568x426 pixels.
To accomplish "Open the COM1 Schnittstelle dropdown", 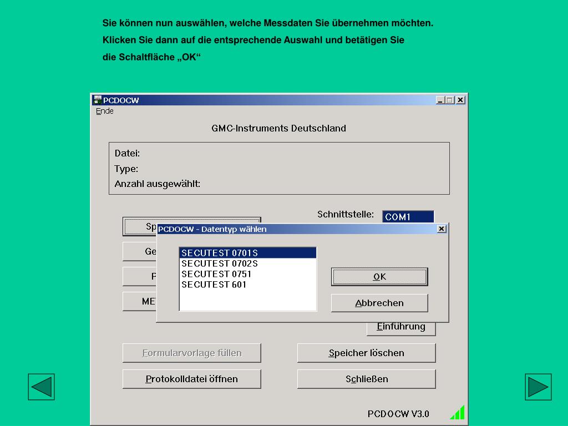I will (x=408, y=217).
